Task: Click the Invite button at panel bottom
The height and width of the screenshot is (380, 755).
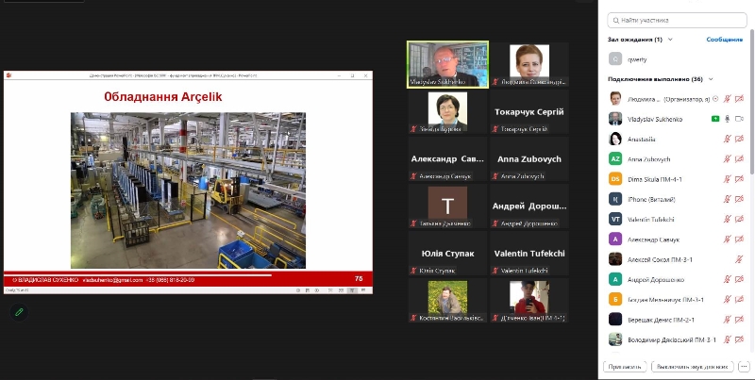Action: click(625, 367)
